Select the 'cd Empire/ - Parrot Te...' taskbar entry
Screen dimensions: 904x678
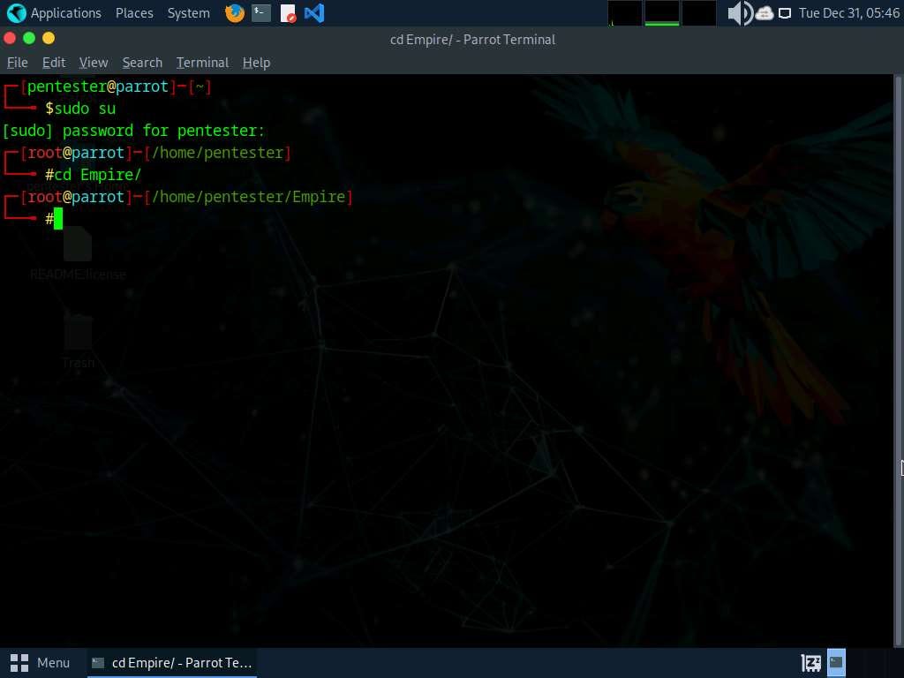pyautogui.click(x=172, y=663)
